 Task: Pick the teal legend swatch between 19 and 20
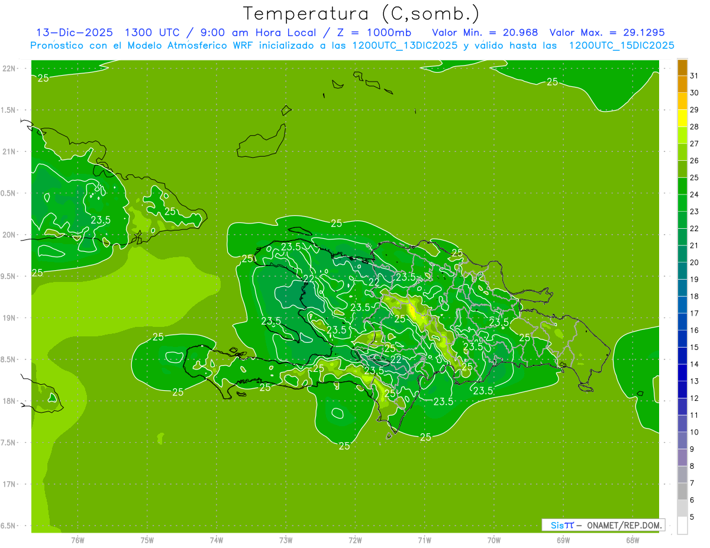682,271
